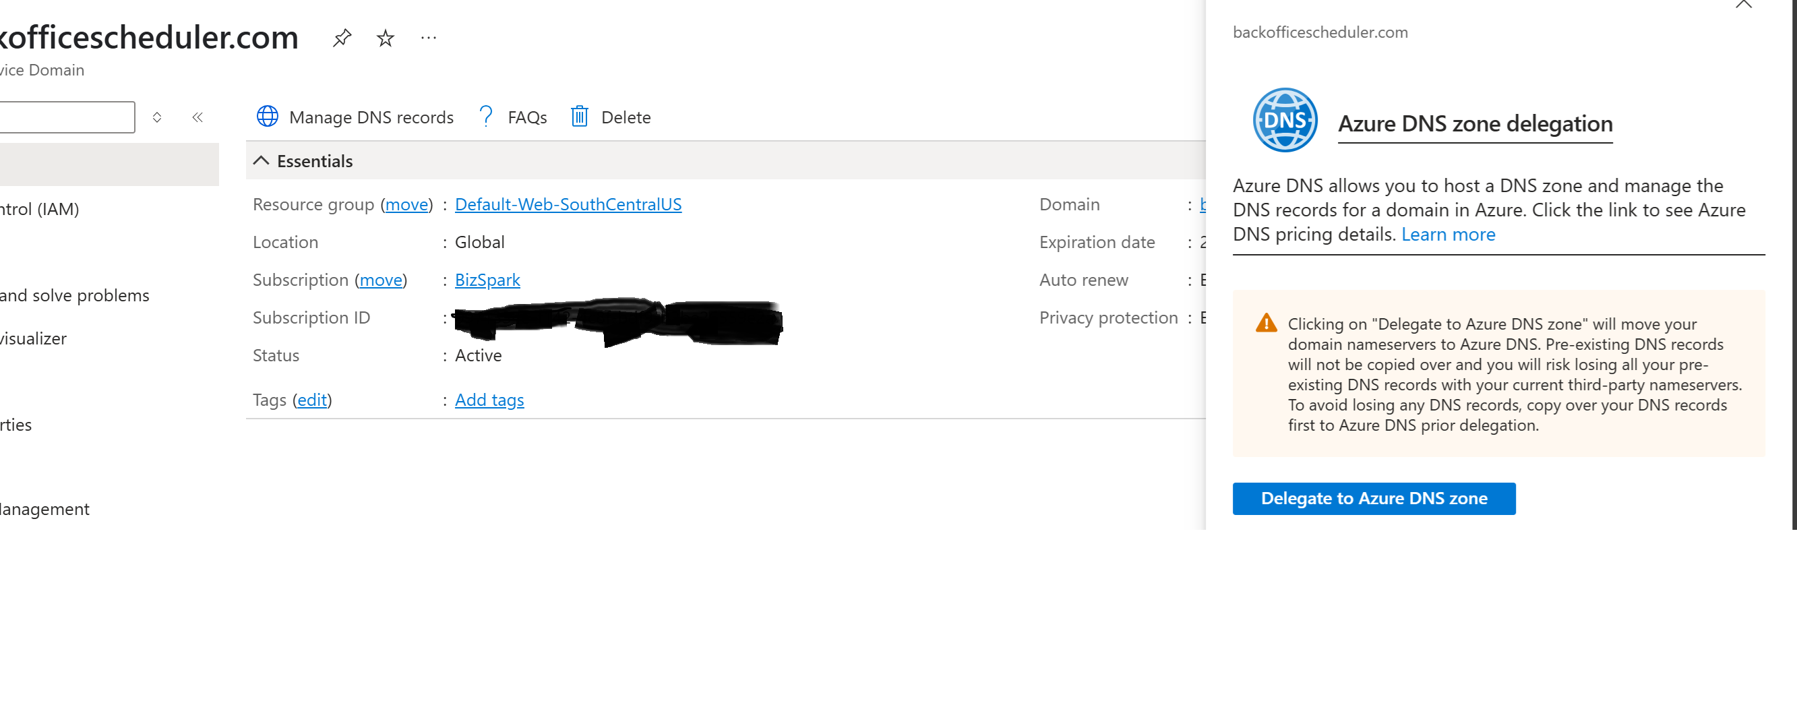Click the trash bin Delete icon
Image resolution: width=1797 pixels, height=728 pixels.
[x=579, y=117]
